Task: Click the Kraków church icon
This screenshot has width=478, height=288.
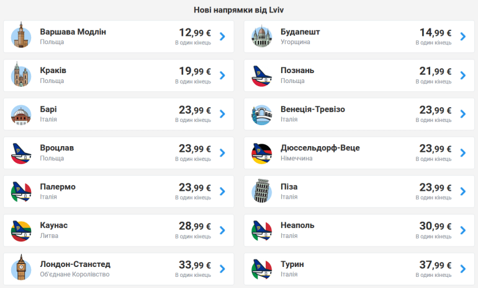Action: 21,75
